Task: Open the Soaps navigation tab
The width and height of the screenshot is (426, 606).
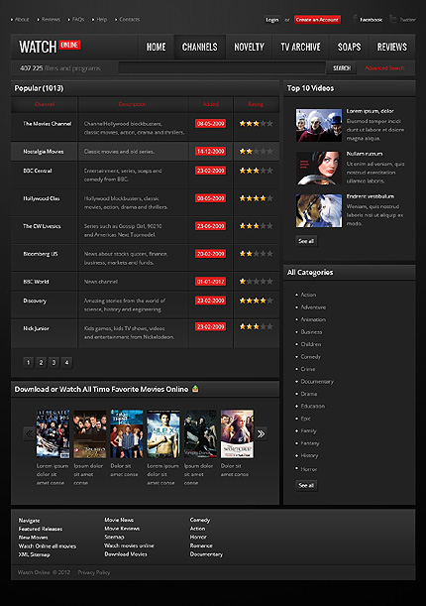Action: pos(349,47)
